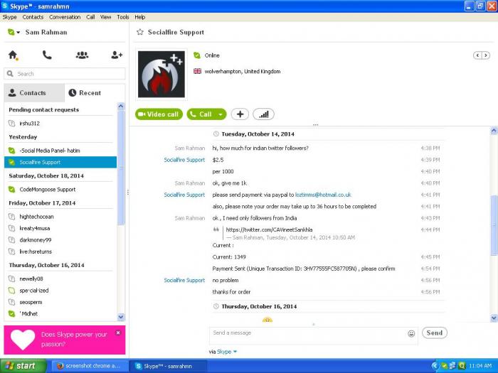
Task: Open hightechocean conversation
Action: coord(60,217)
